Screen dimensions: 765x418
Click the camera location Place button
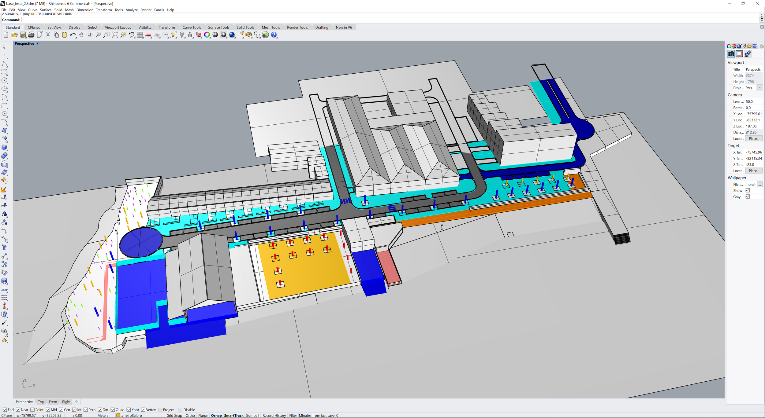coord(753,139)
